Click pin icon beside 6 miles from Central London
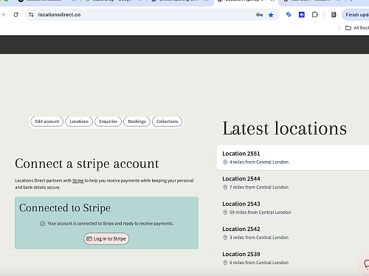This screenshot has height=276, width=369. pos(225,263)
